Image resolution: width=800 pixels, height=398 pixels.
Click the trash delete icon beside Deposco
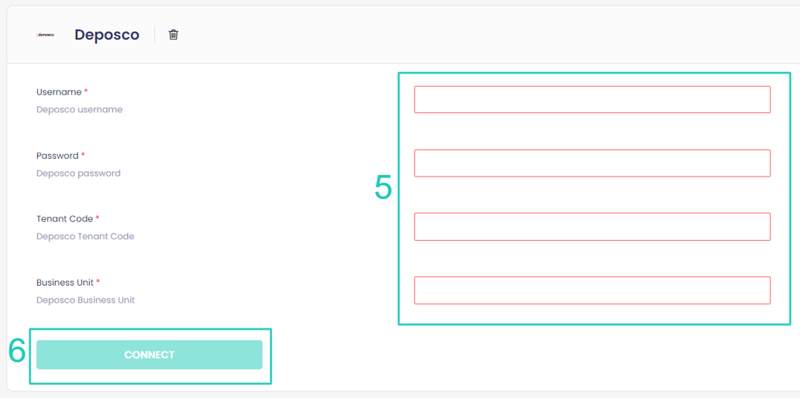point(174,35)
